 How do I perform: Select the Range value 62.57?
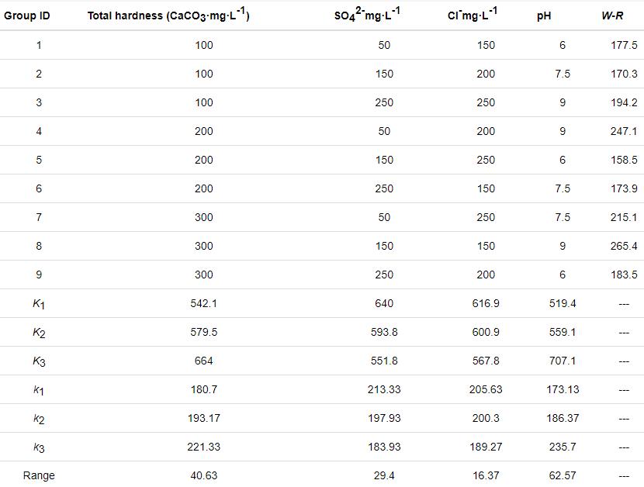point(563,475)
